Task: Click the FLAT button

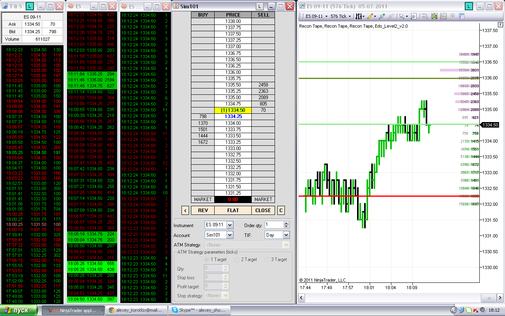Action: [x=233, y=210]
